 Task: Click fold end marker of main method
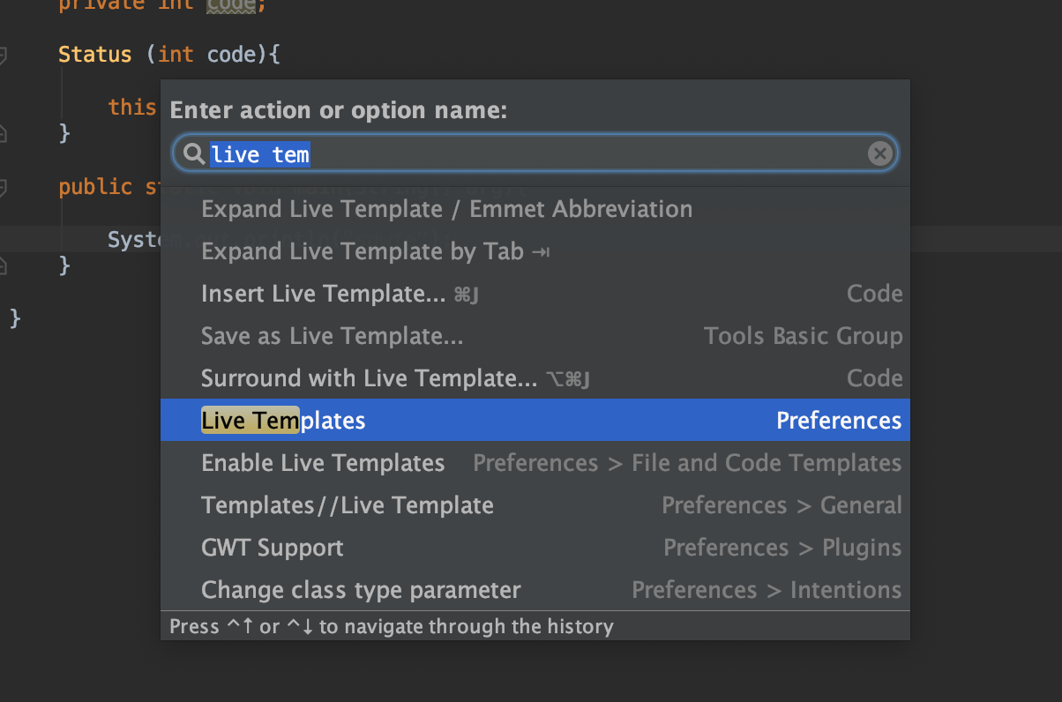pos(3,265)
